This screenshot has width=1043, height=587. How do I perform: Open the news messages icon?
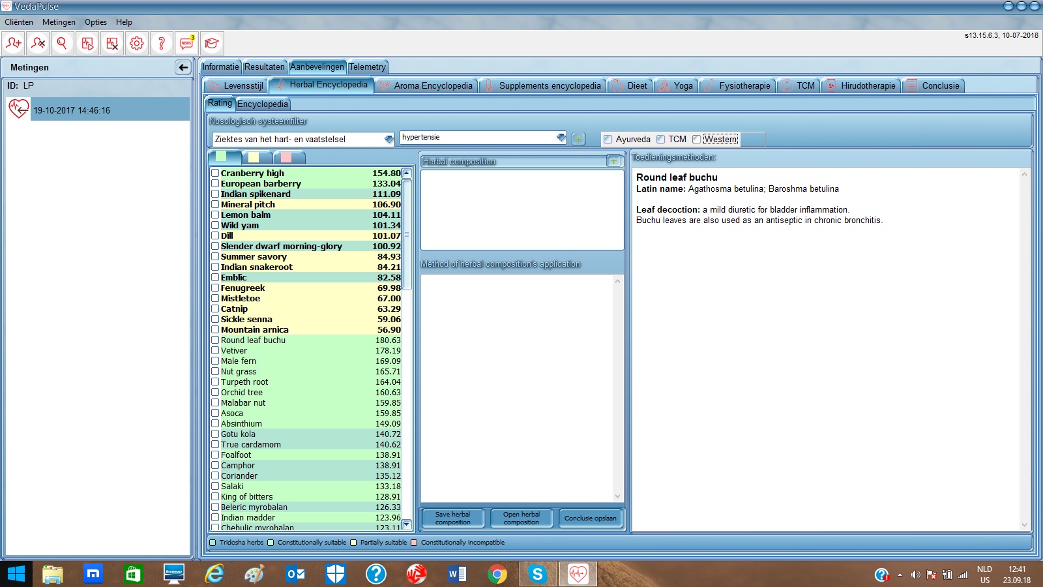pyautogui.click(x=186, y=44)
